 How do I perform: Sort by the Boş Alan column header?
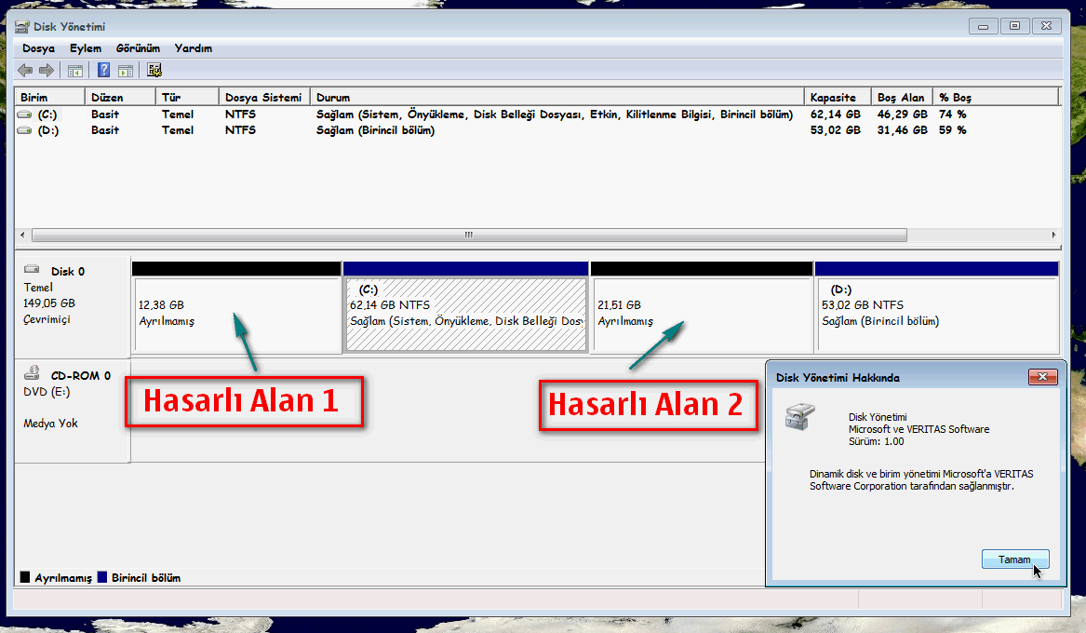[902, 97]
